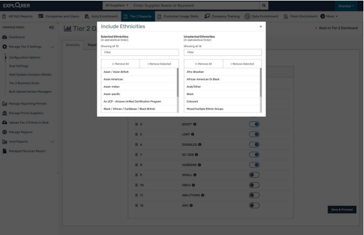Image resolution: width=364 pixels, height=235 pixels.
Task: Click Remove All under Selected Ethnicities
Action: click(x=120, y=64)
